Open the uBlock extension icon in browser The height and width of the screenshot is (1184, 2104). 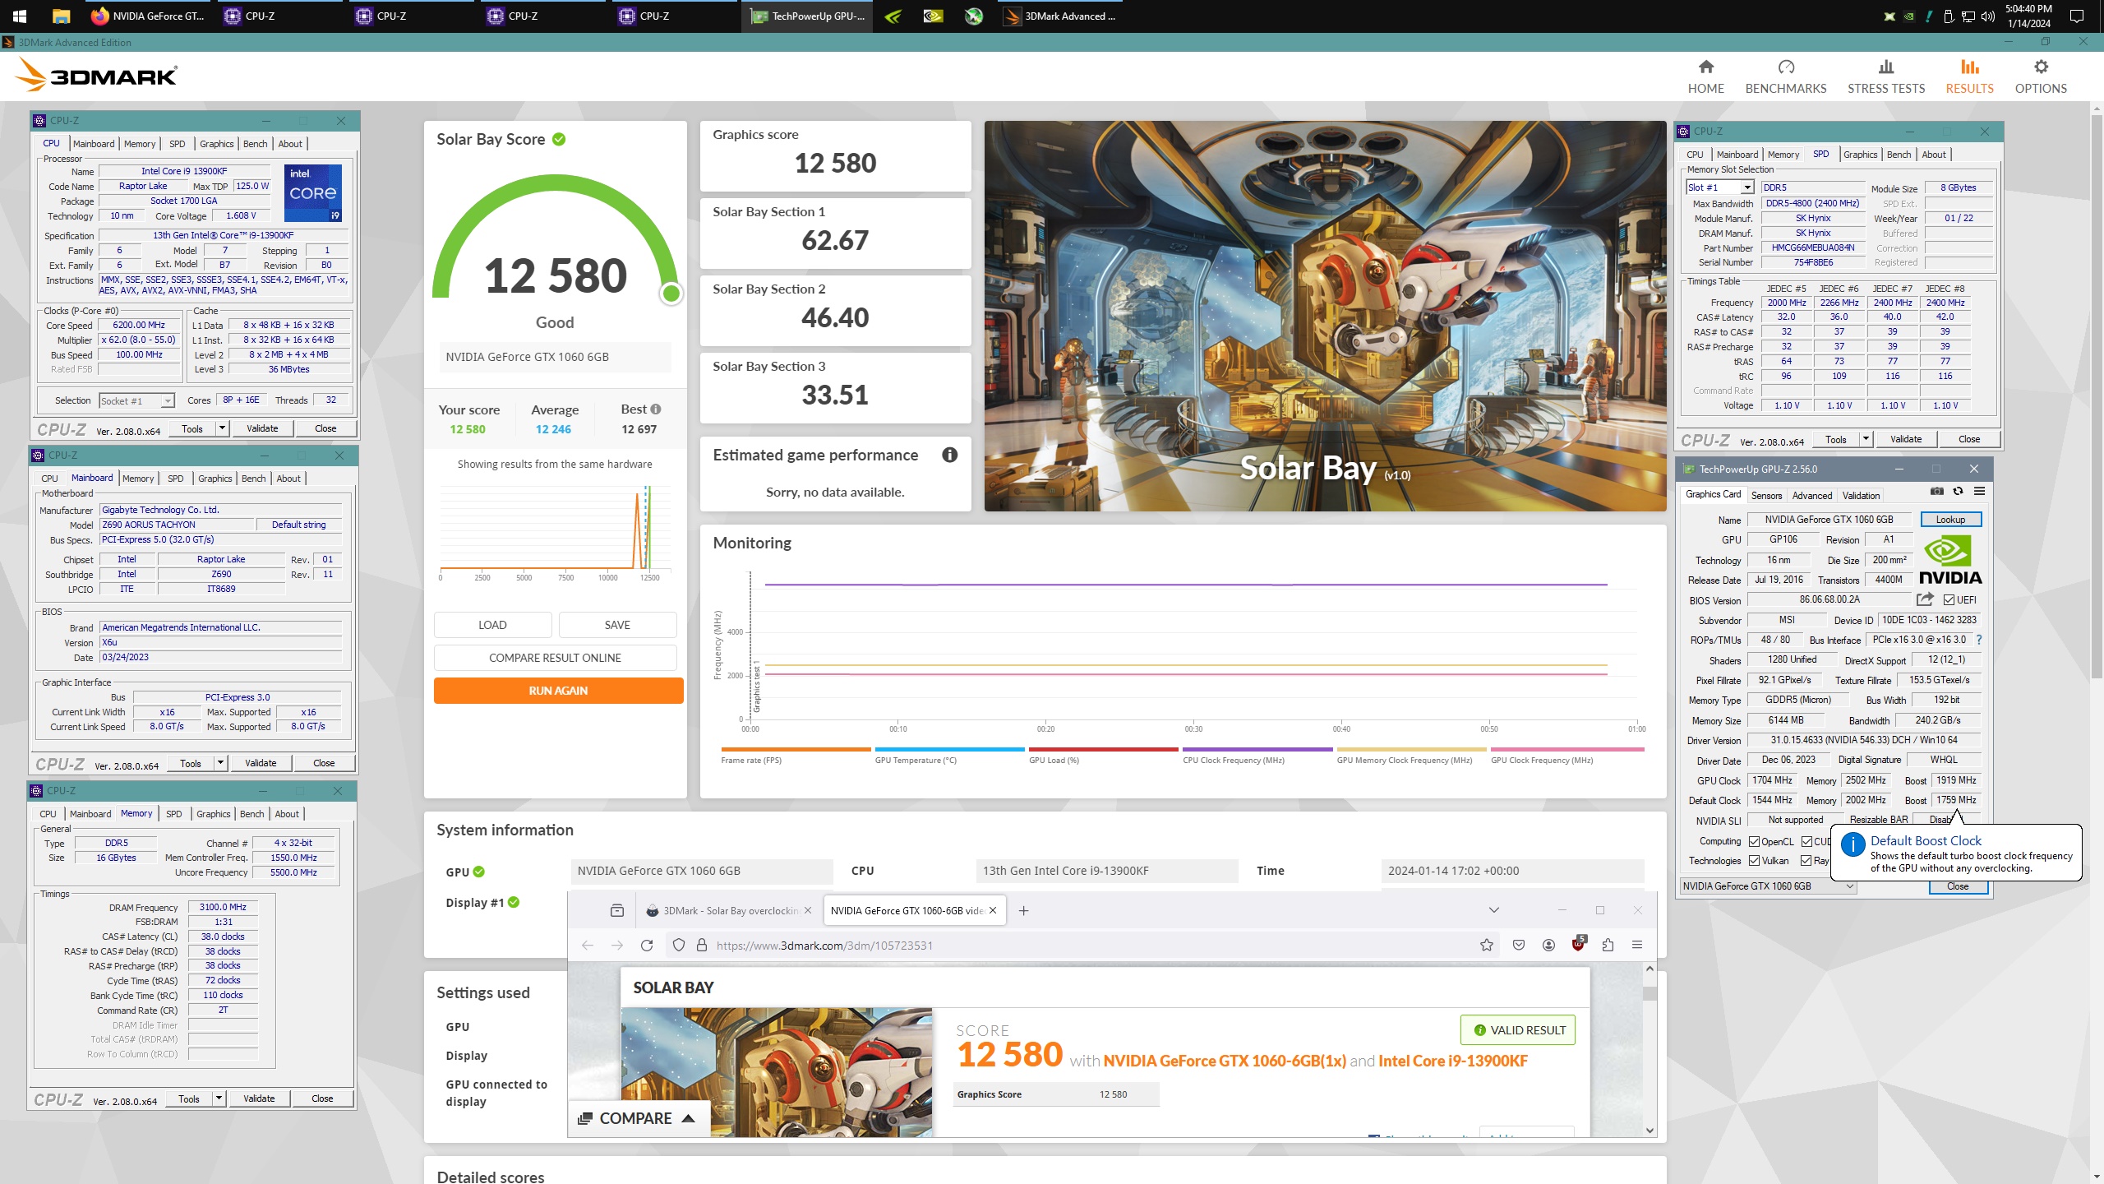tap(1578, 944)
